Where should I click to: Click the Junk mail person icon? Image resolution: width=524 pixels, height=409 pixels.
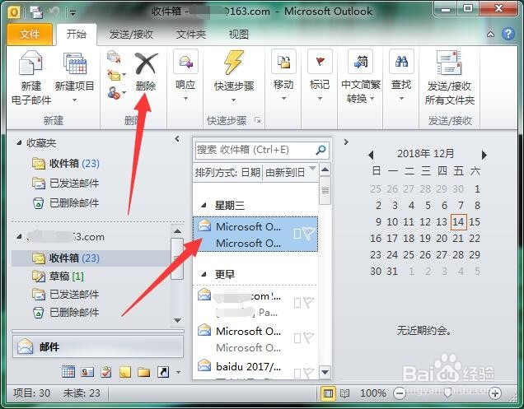pyautogui.click(x=114, y=93)
